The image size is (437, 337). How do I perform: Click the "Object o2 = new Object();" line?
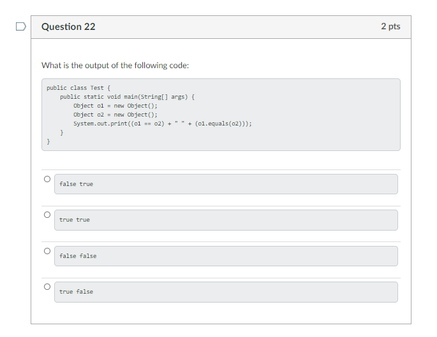pyautogui.click(x=115, y=115)
